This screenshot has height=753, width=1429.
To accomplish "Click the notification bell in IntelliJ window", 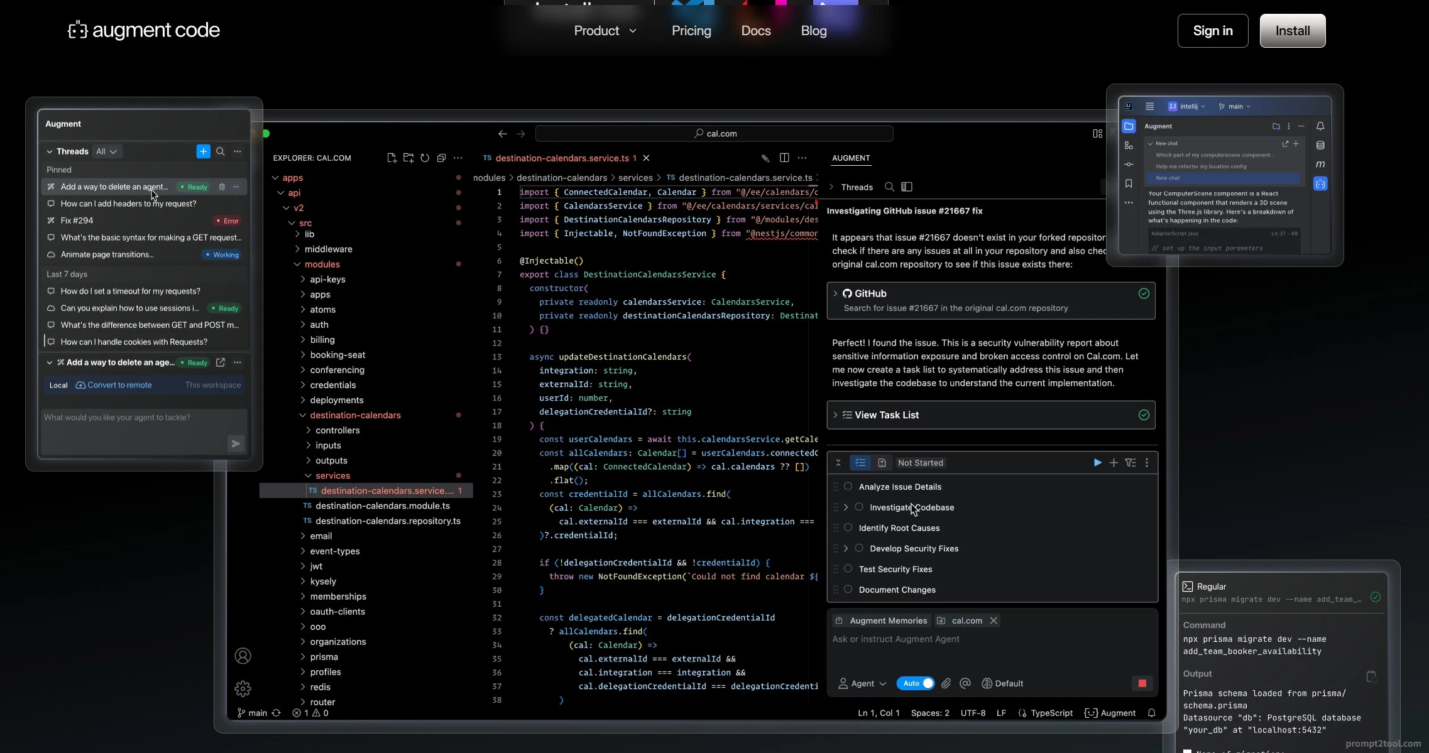I will pos(1320,126).
